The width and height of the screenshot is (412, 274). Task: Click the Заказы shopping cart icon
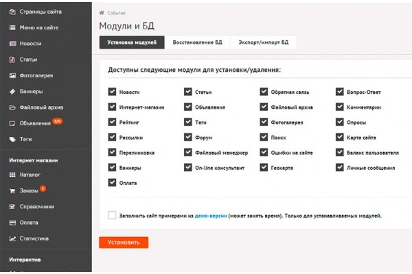tap(12, 190)
